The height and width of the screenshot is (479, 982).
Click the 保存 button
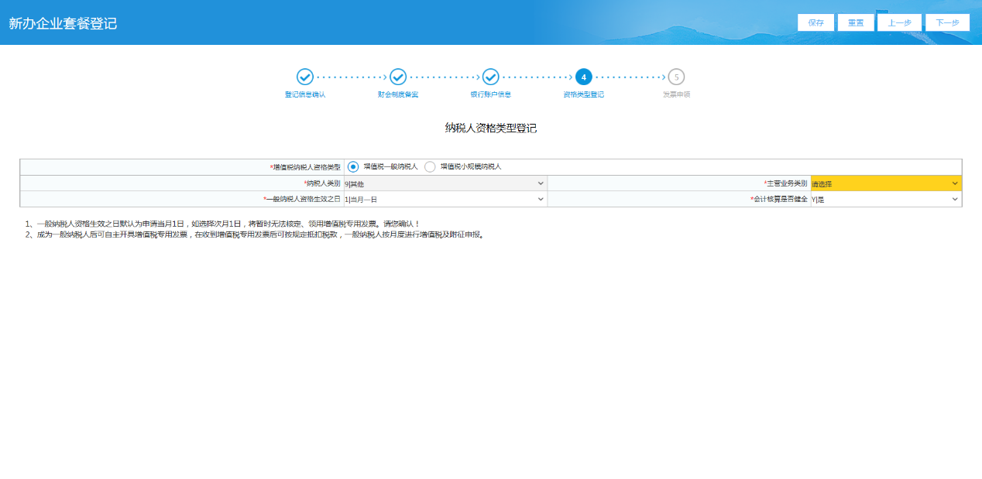pyautogui.click(x=815, y=22)
